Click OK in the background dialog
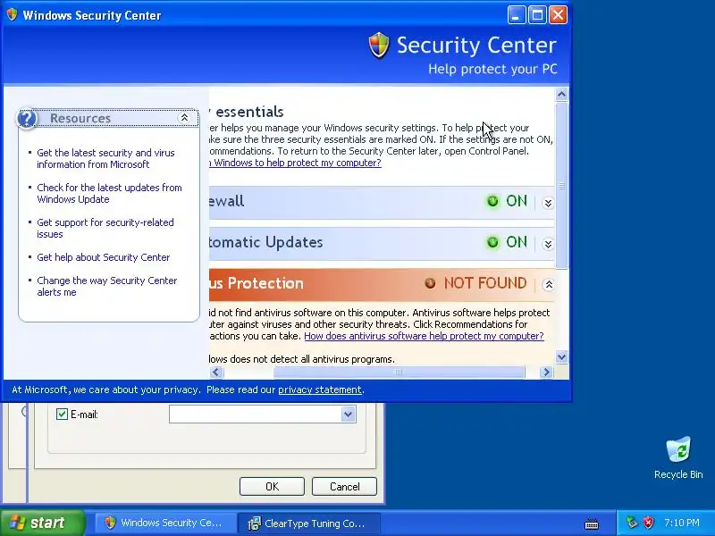The height and width of the screenshot is (536, 715). (272, 487)
